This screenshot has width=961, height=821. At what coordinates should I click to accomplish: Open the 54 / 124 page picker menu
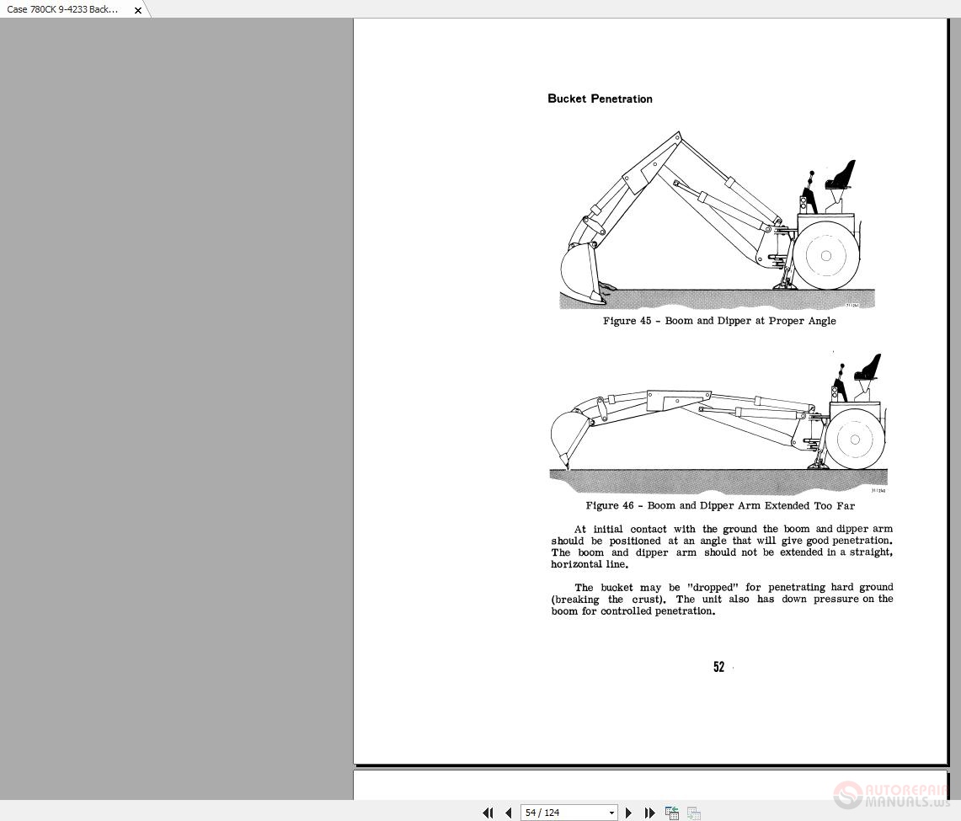pos(611,813)
